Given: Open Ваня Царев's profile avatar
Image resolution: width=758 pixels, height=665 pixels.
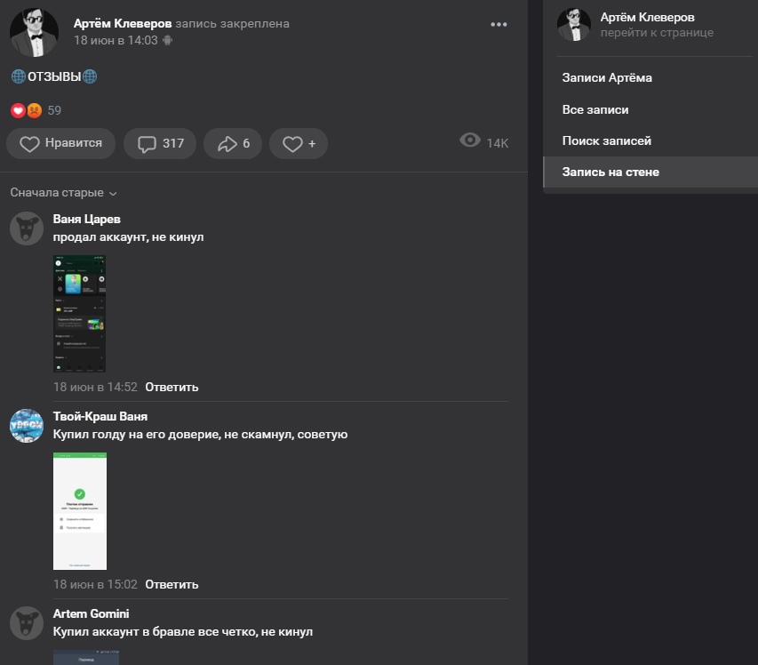Looking at the screenshot, I should point(27,228).
